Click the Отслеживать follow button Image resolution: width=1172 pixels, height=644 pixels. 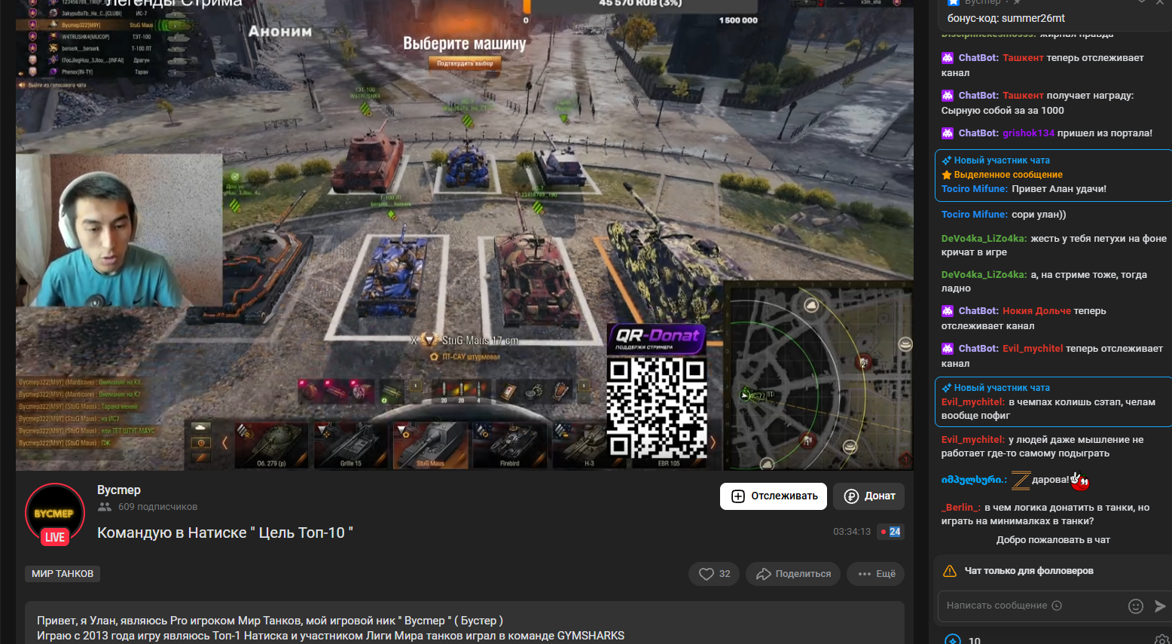pos(774,496)
